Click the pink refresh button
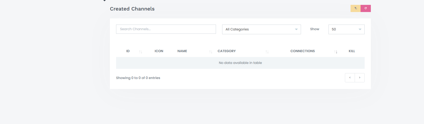The height and width of the screenshot is (124, 424). point(366,8)
